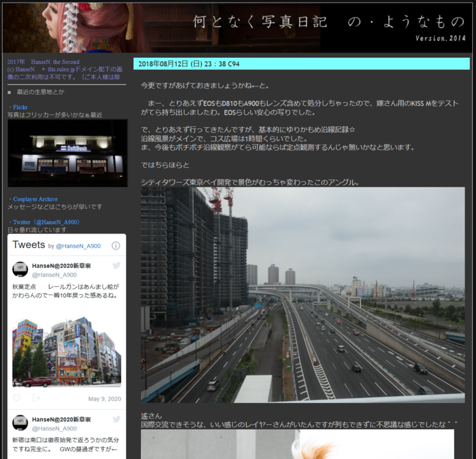The width and height of the screenshot is (476, 459).
Task: Click the @HanseN_A900 link in the Tweets header
Action: pyautogui.click(x=78, y=246)
